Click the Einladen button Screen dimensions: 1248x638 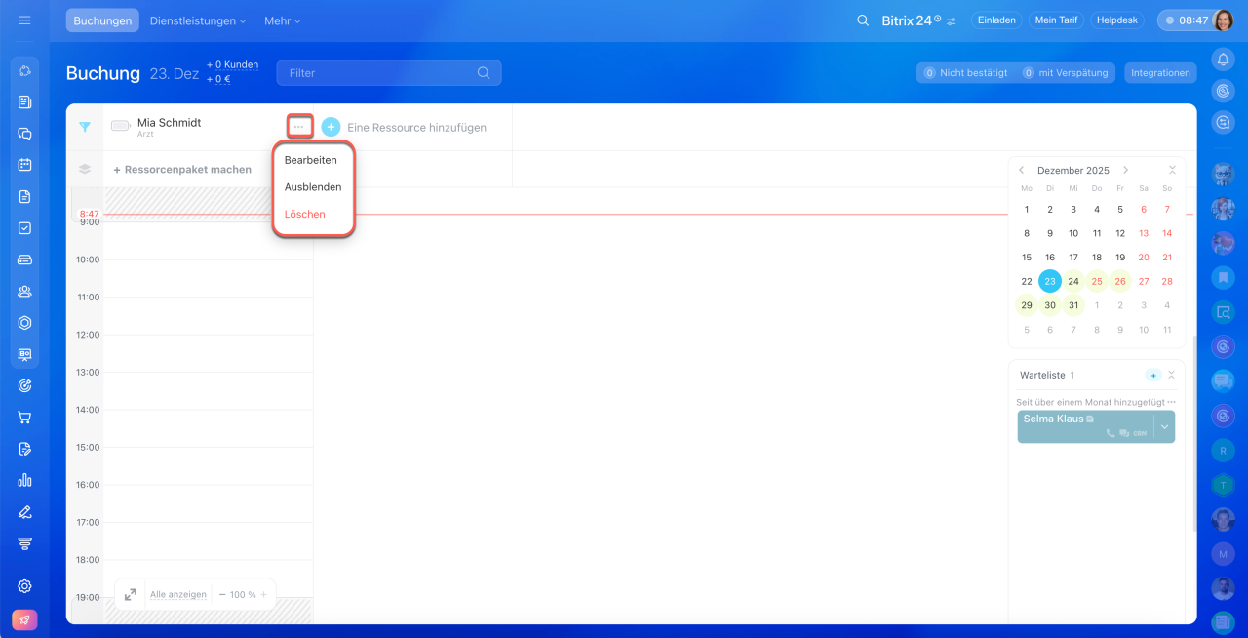click(996, 20)
